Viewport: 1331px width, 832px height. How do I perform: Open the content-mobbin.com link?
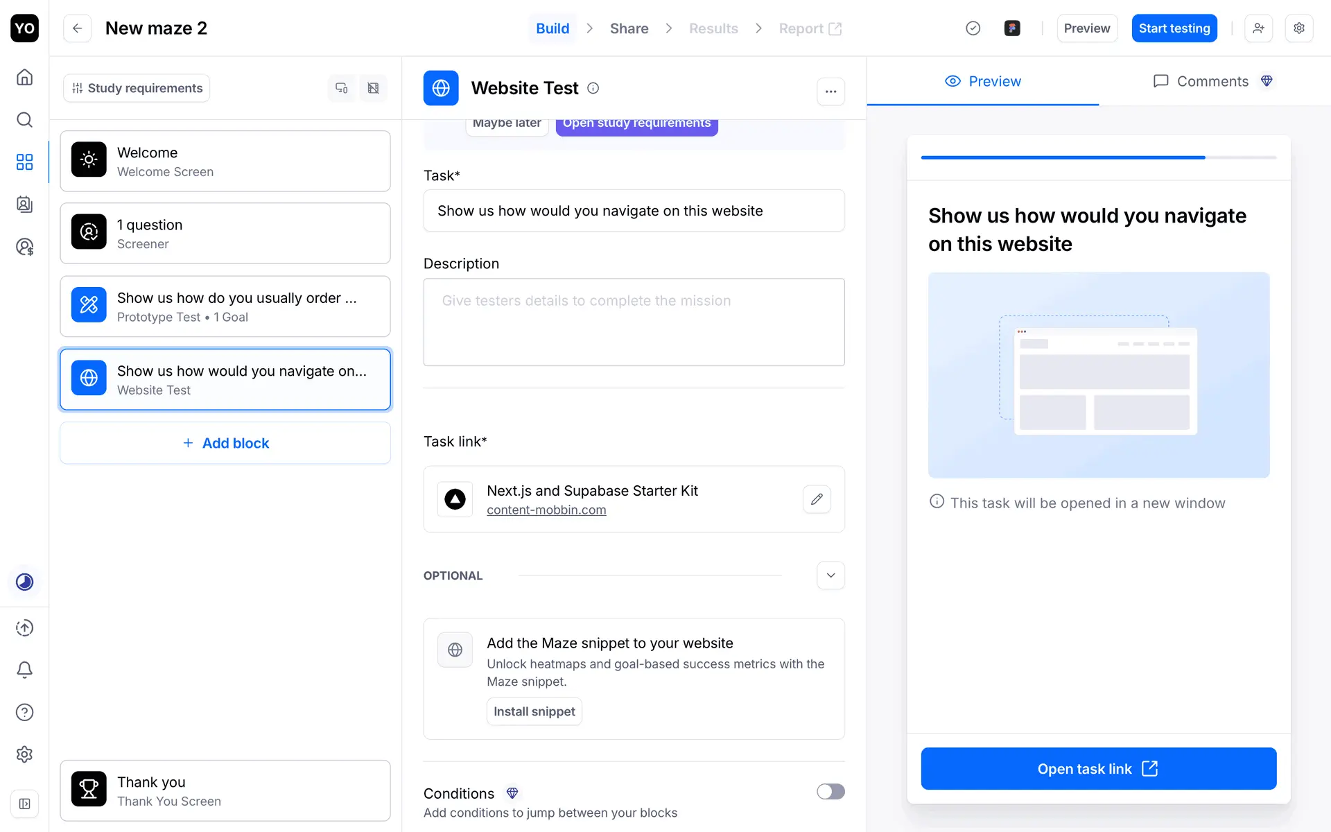pyautogui.click(x=546, y=510)
